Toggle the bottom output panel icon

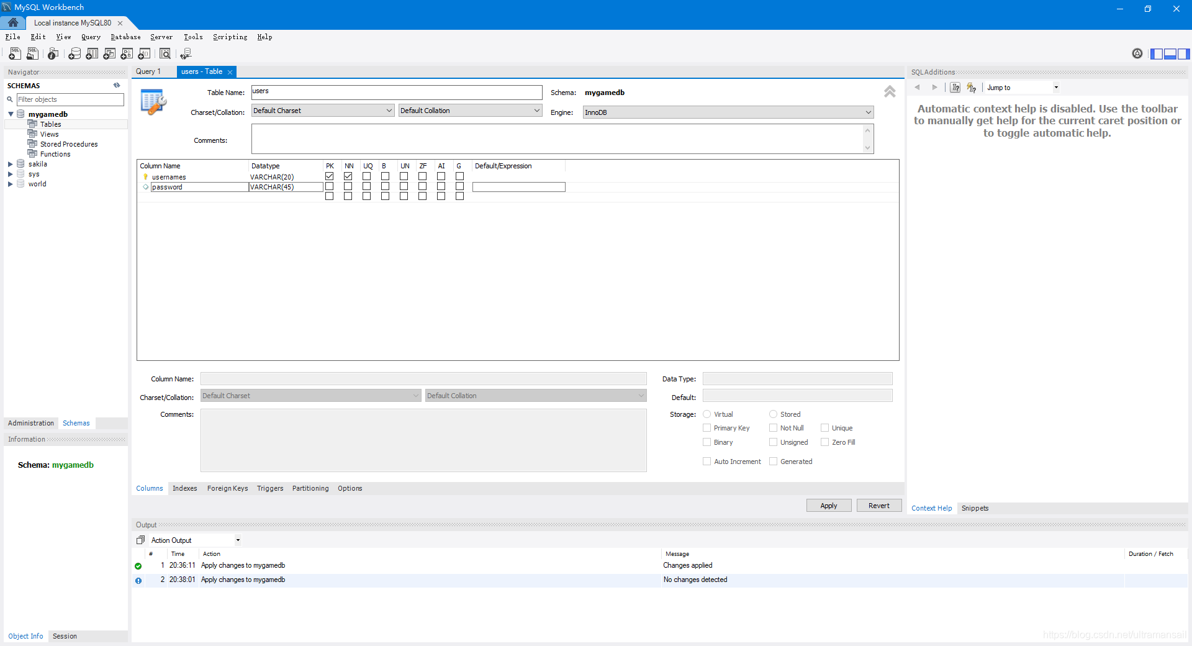pos(1170,54)
